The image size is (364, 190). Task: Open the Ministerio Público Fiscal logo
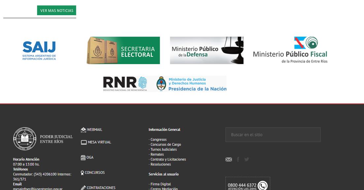click(290, 50)
